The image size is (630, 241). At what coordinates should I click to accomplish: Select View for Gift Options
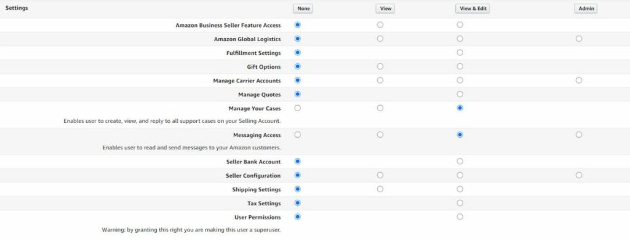[x=380, y=66]
